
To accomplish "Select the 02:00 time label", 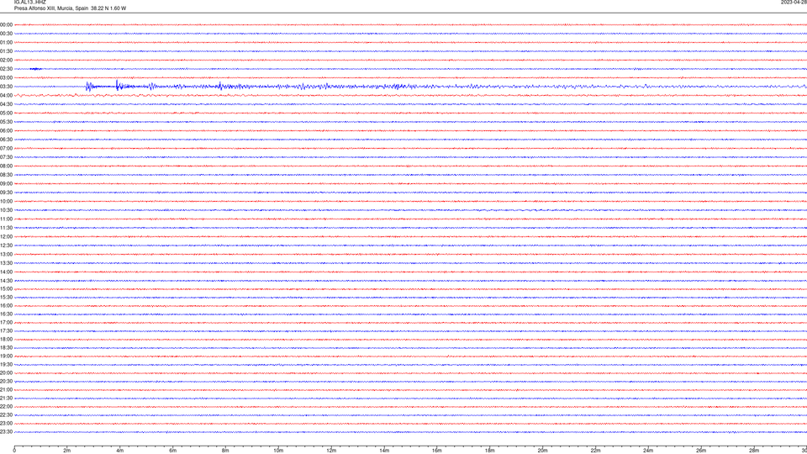I will pos(6,60).
